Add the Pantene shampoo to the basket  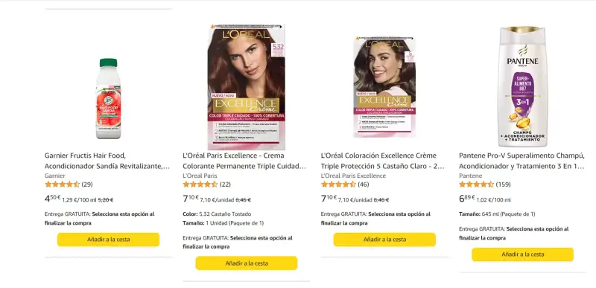click(x=523, y=255)
